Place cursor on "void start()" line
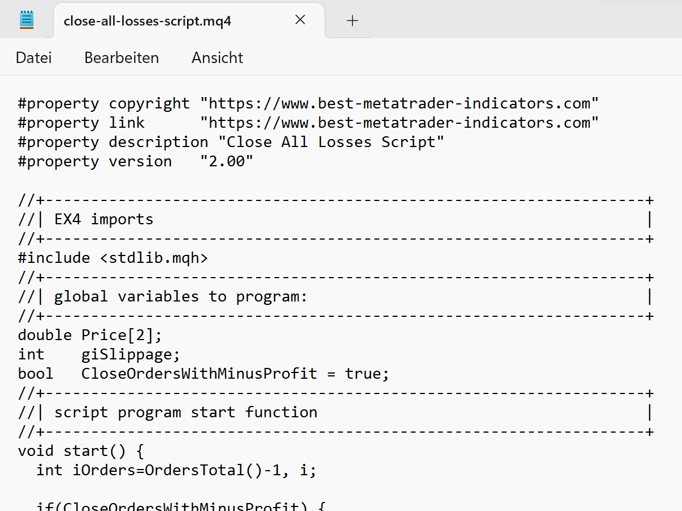 [81, 451]
